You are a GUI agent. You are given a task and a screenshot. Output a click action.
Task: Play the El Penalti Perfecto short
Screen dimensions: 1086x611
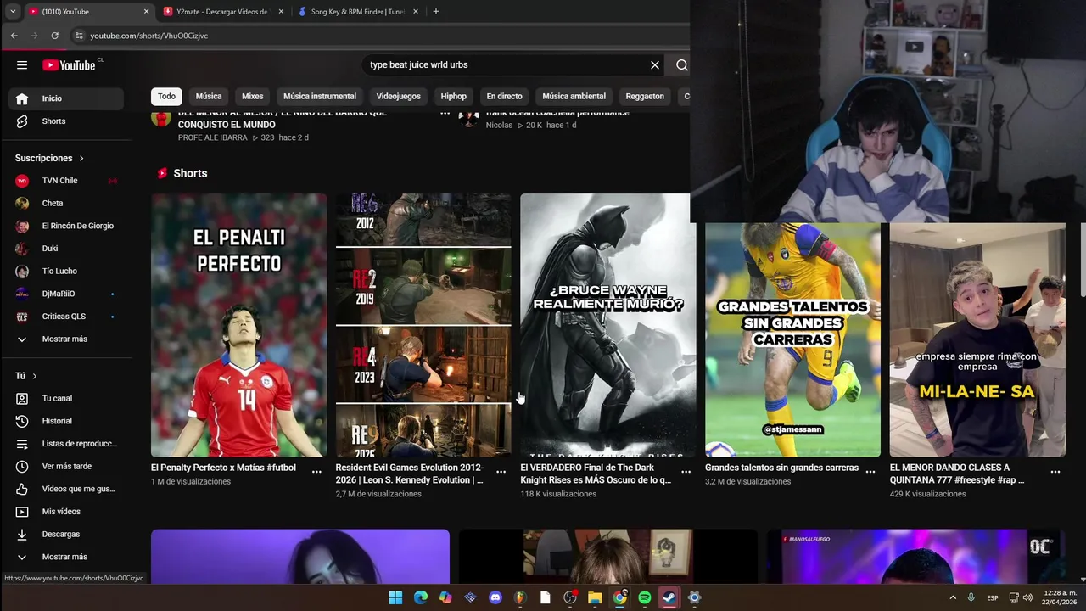coord(238,325)
